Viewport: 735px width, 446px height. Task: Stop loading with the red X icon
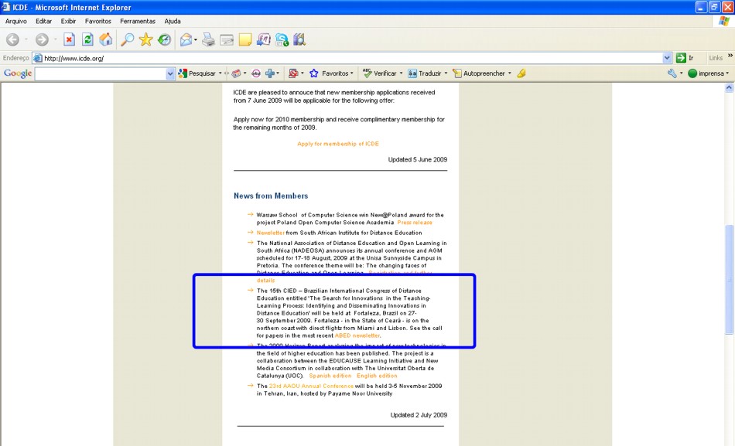[69, 39]
